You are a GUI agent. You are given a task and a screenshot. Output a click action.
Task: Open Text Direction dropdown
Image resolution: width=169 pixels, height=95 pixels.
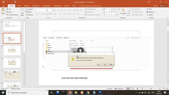click(91, 9)
